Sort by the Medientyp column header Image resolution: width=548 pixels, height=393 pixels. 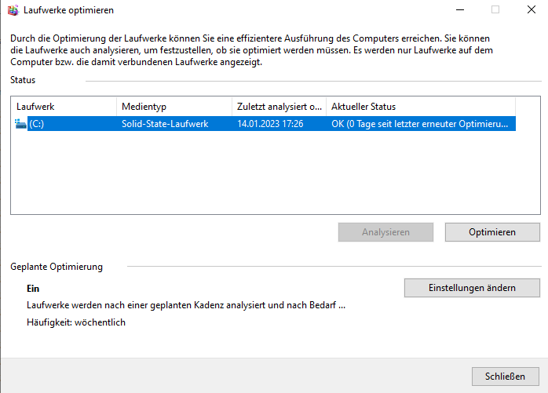coord(174,106)
